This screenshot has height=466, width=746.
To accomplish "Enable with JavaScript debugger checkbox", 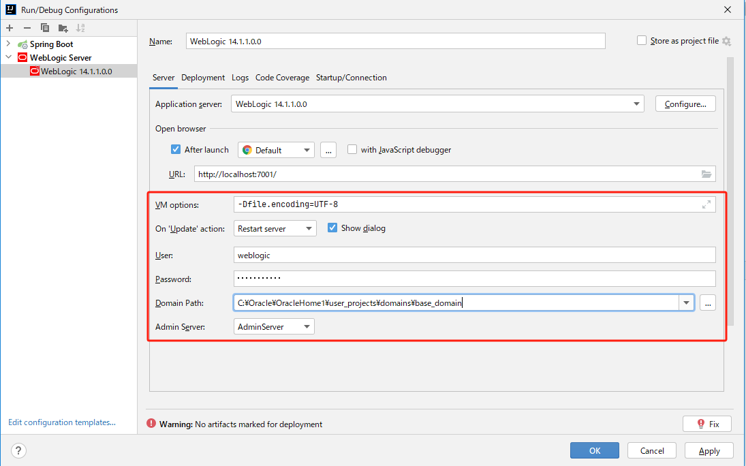I will [352, 149].
